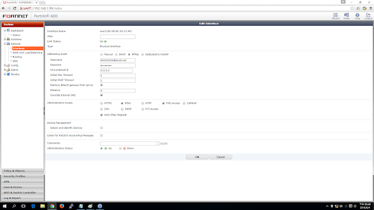Viewport: 374px width, 210px height.
Task: Open the Wizard icon in FortiGate header
Action: pyautogui.click(x=335, y=16)
